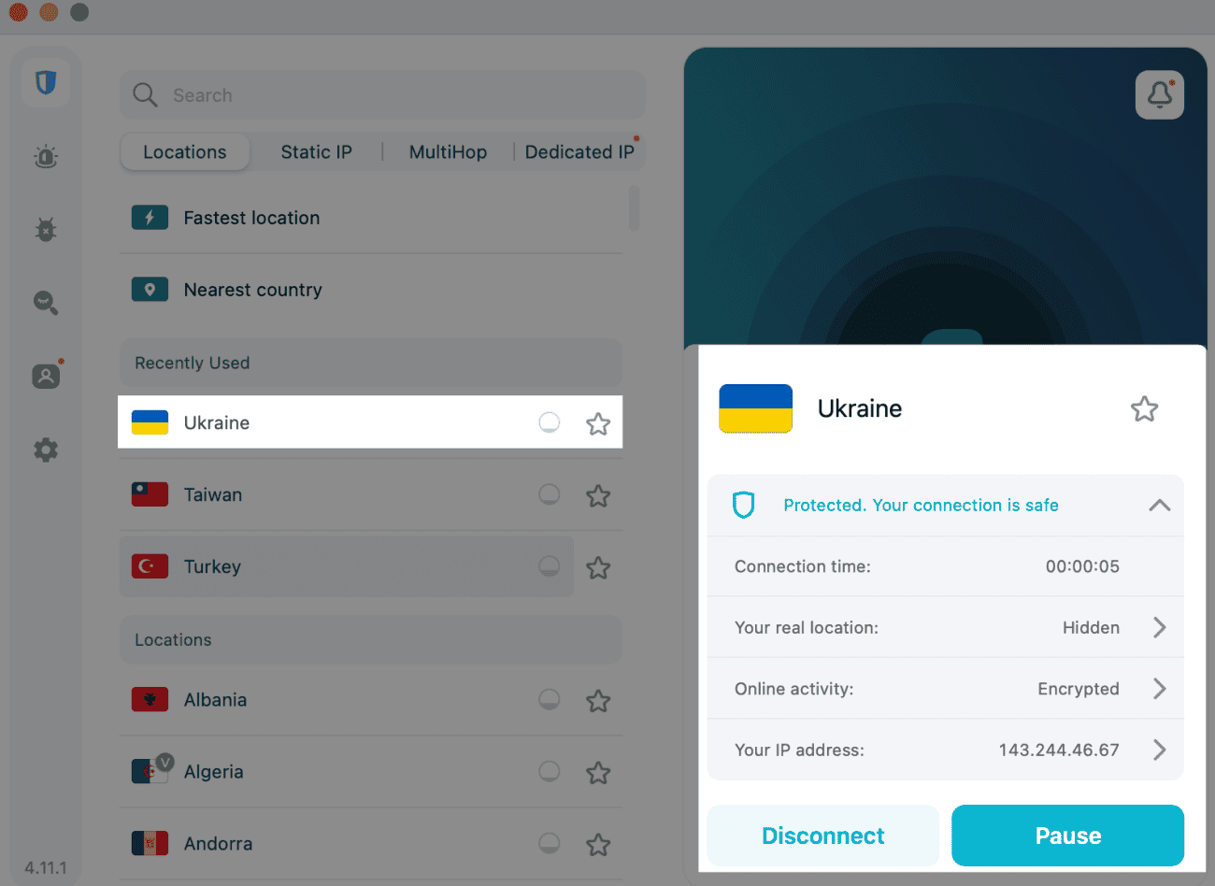Viewport: 1215px width, 886px height.
Task: Click the load indicator circle for Algeria
Action: (x=550, y=771)
